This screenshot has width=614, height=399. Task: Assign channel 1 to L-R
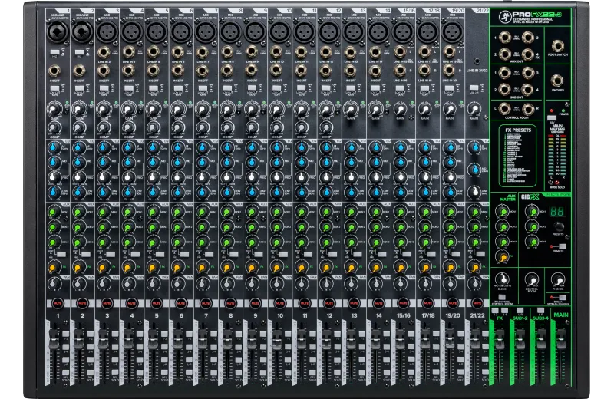pyautogui.click(x=65, y=361)
